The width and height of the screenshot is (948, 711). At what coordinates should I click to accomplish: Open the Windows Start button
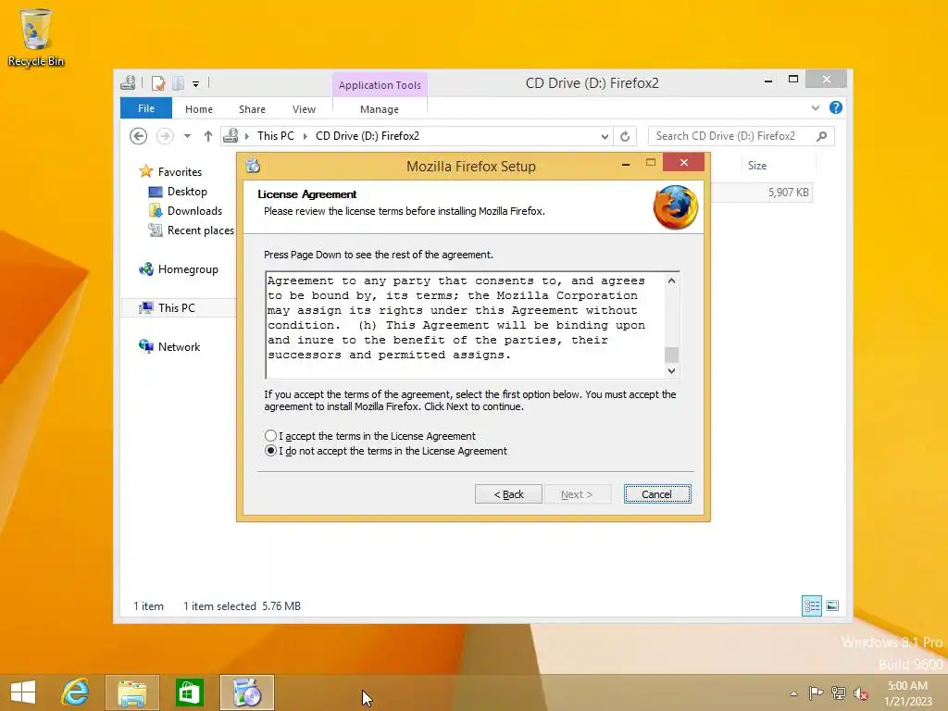23,692
